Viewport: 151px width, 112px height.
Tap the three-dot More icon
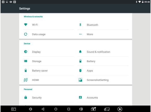pos(80,34)
